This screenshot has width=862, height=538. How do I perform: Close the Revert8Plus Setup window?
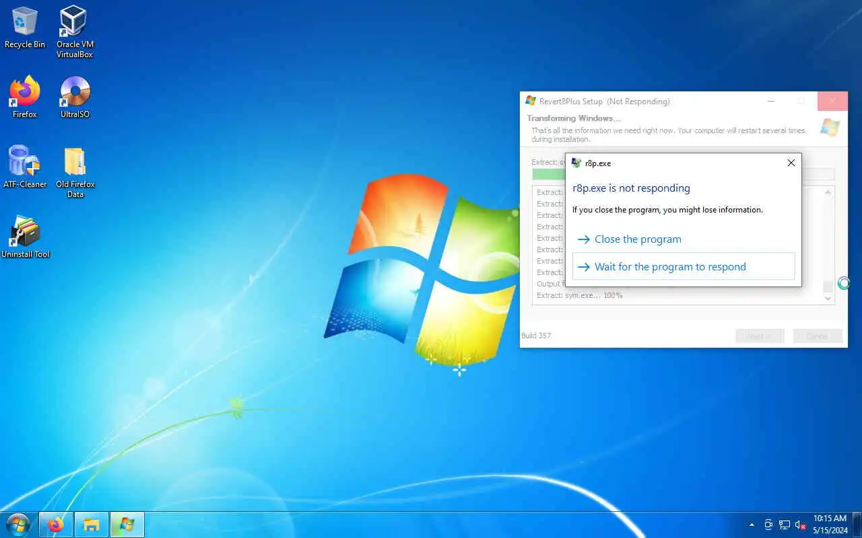[832, 101]
